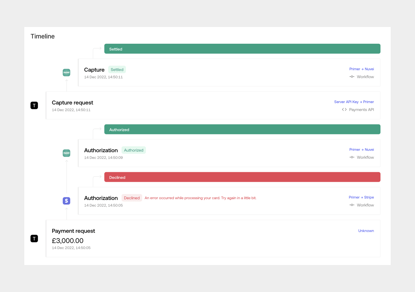Click the Workflow label in the Capture card
This screenshot has width=415, height=292.
point(365,77)
